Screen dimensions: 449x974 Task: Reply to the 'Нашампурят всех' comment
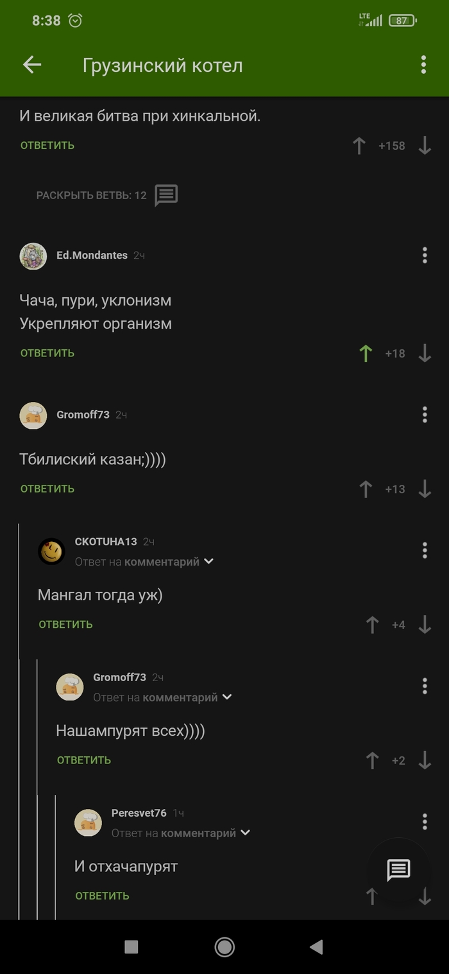pyautogui.click(x=84, y=760)
